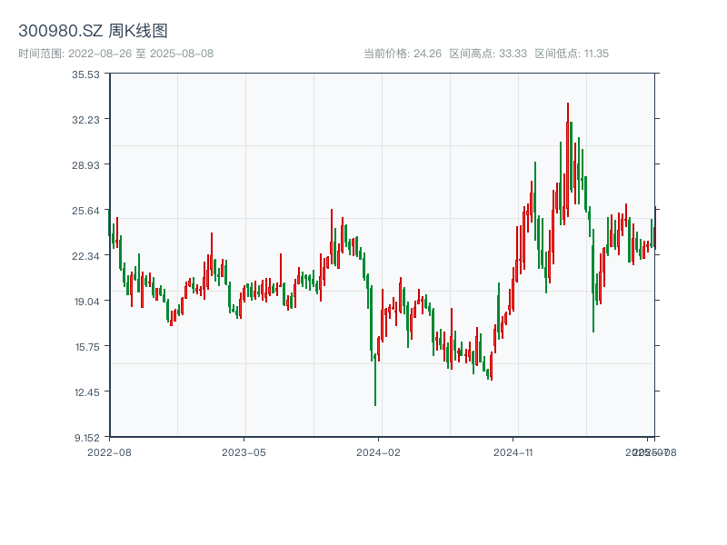Select the 2024-11 x-axis date label

513,451
